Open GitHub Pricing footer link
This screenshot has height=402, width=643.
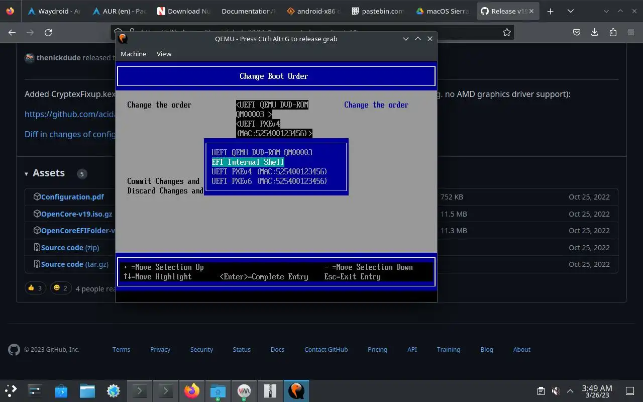pos(377,349)
